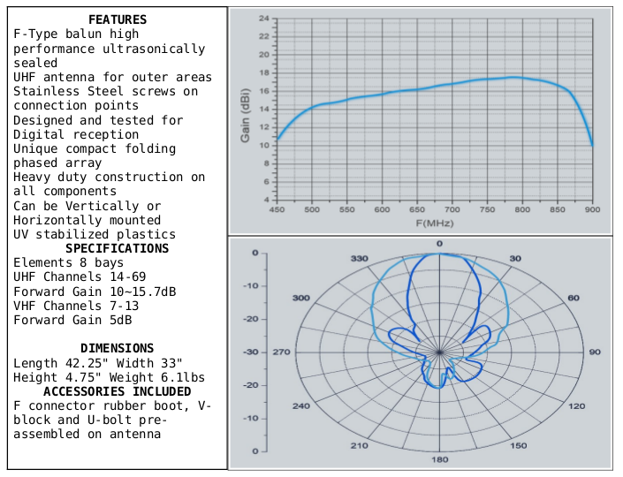
Task: Click the DIMENSIONS heading
Action: (x=118, y=348)
